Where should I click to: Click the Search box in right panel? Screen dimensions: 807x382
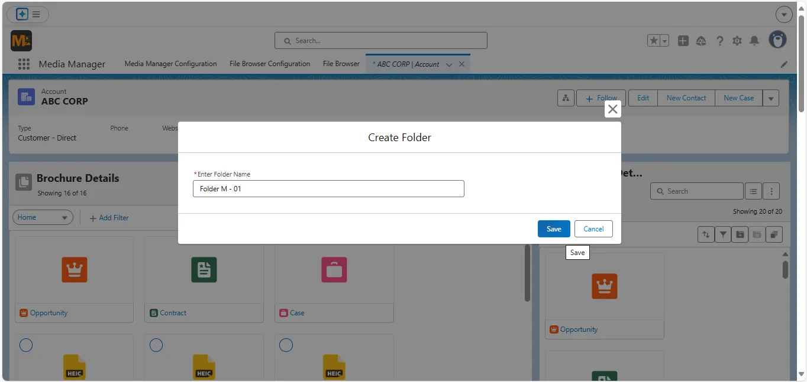click(x=697, y=191)
